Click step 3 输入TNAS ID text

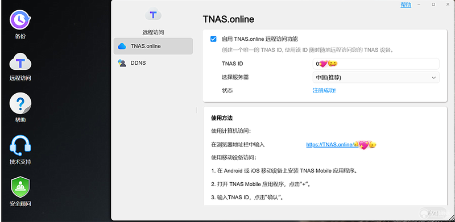(247, 198)
